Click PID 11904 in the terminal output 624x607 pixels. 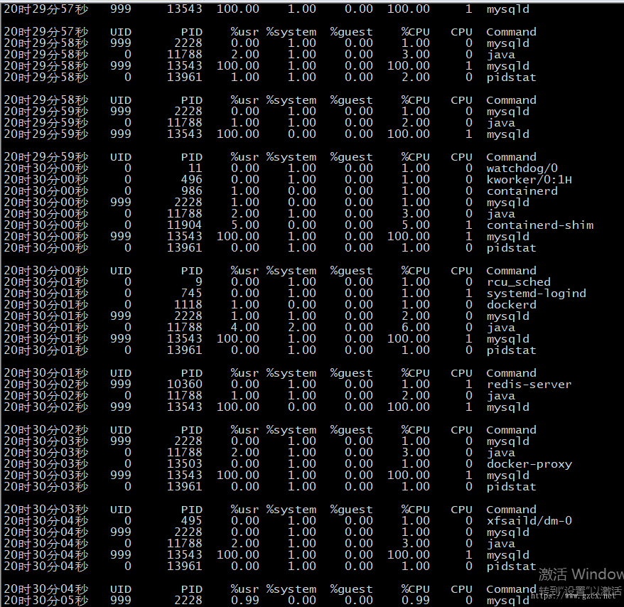(x=184, y=225)
